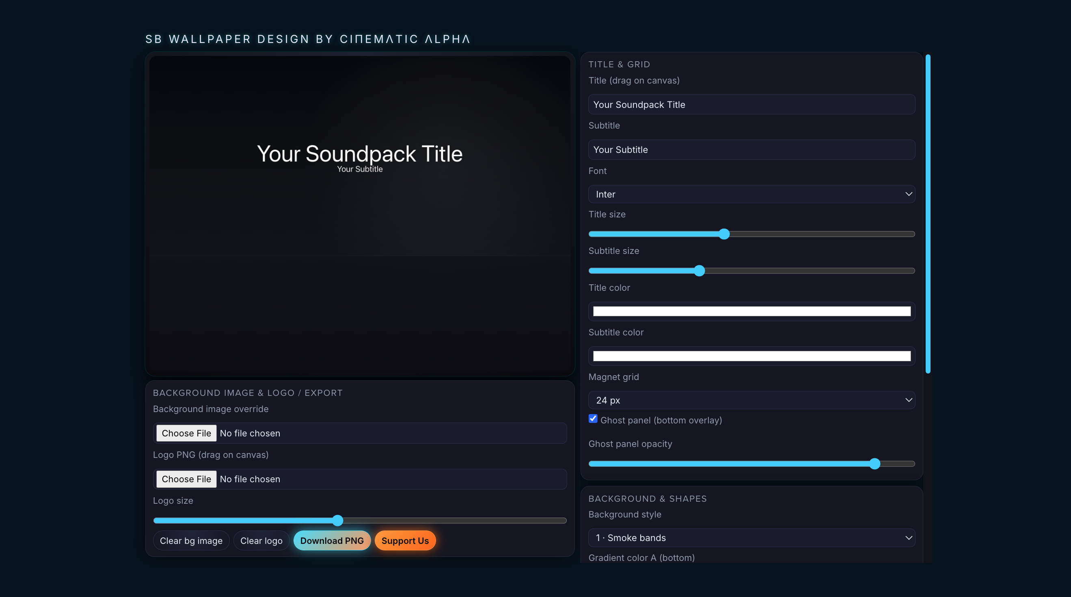
Task: Click the Clear logo button
Action: click(x=261, y=541)
